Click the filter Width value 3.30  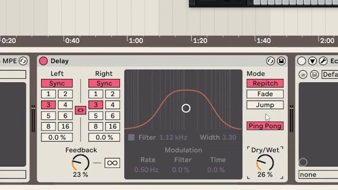229,137
